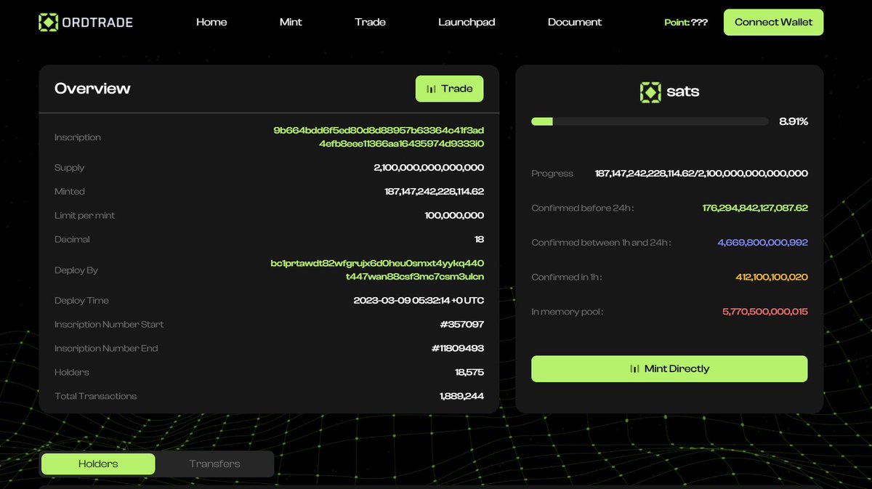Viewport: 872px width, 489px height.
Task: Click the sats token name heading
Action: 683,92
